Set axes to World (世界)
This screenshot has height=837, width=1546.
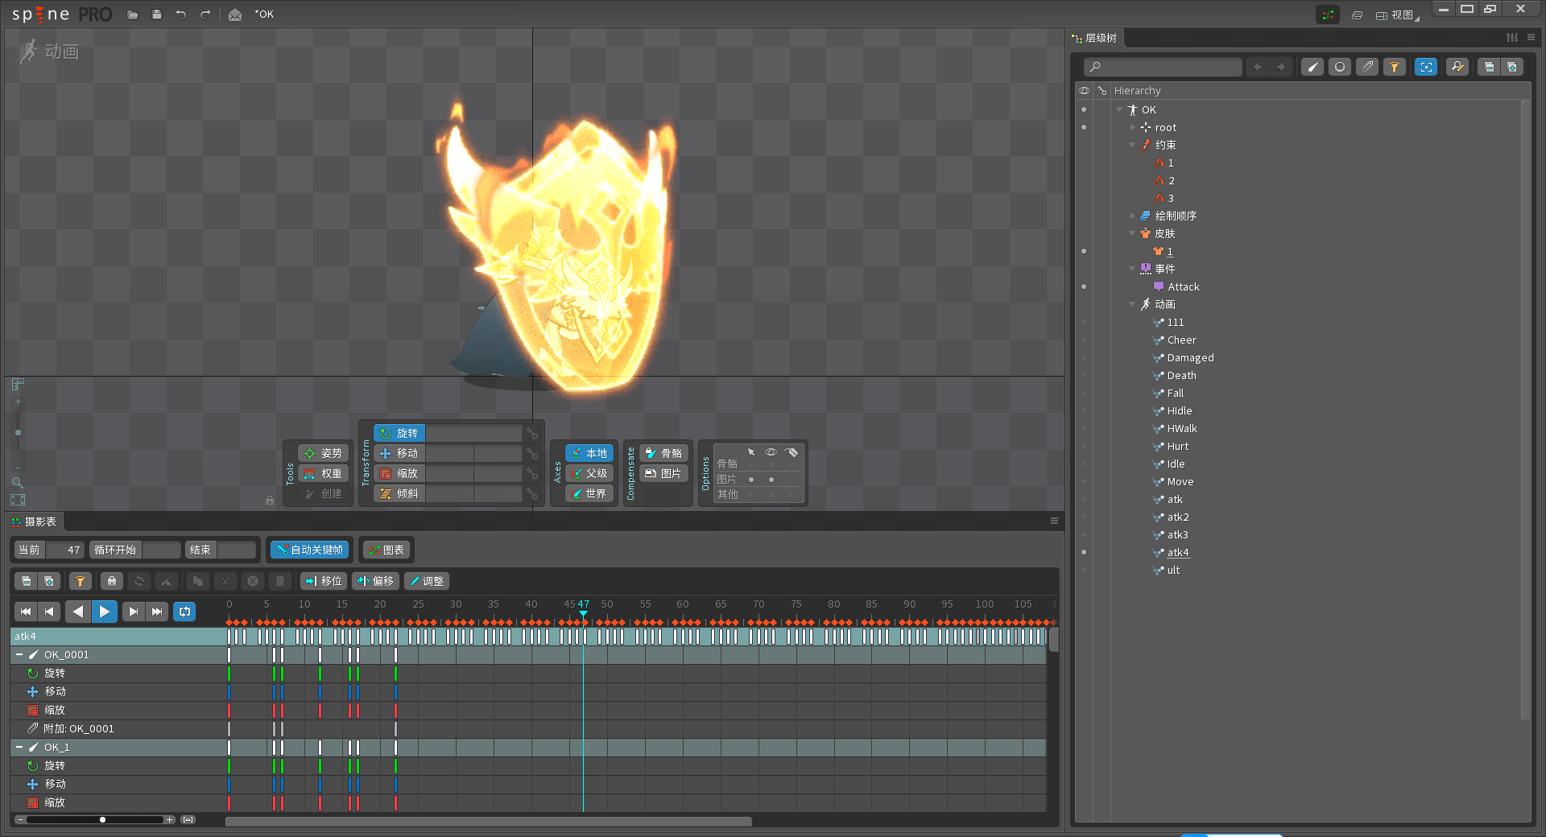pyautogui.click(x=589, y=493)
